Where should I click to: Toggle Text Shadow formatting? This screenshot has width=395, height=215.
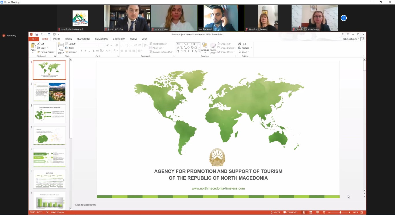(x=93, y=51)
